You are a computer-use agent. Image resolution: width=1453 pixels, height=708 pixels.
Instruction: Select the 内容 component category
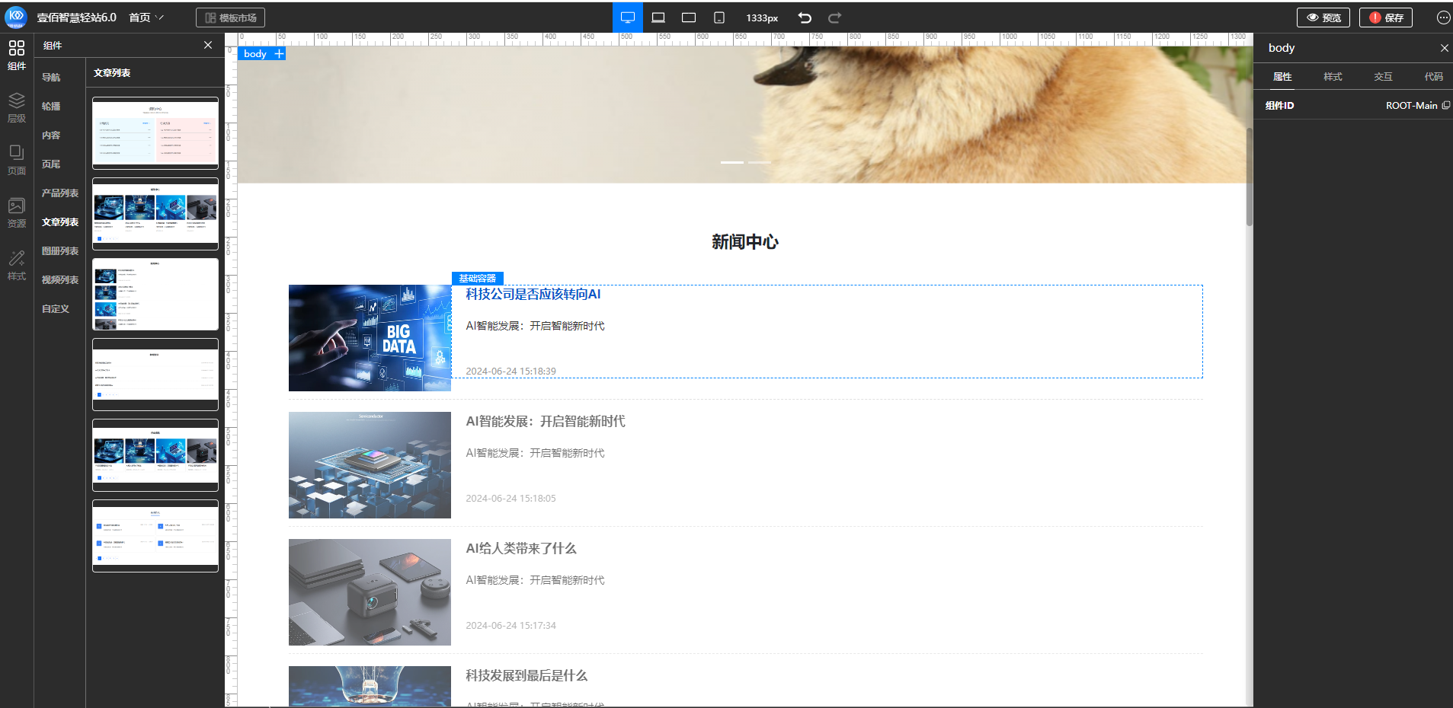51,135
